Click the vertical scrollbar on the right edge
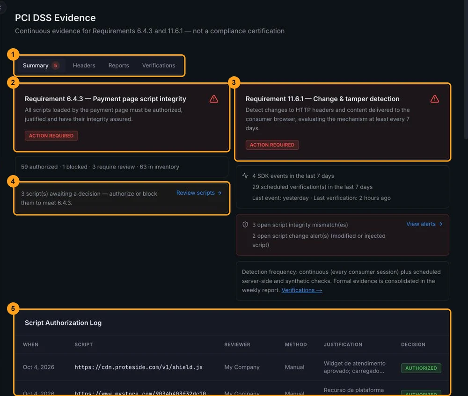 click(466, 69)
